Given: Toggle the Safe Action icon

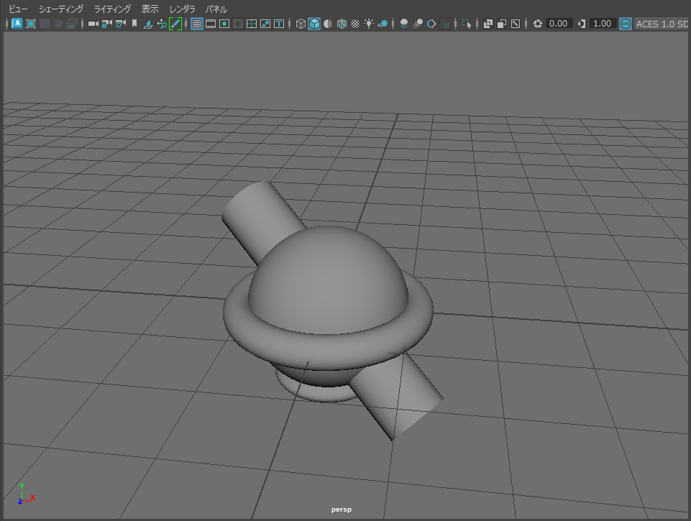Looking at the screenshot, I should click(265, 24).
